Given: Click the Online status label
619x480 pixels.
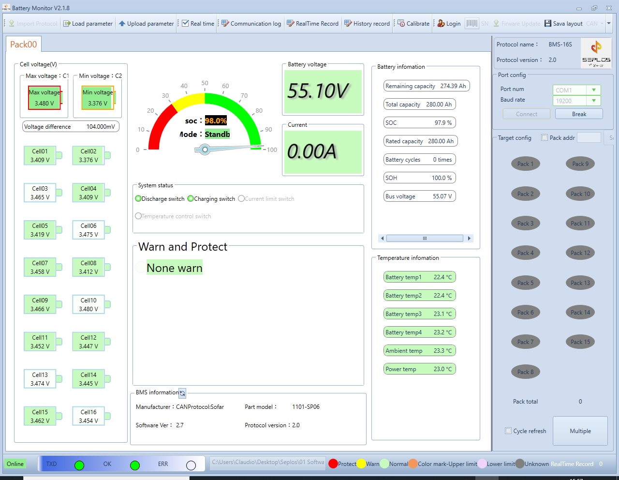Looking at the screenshot, I should tap(15, 464).
